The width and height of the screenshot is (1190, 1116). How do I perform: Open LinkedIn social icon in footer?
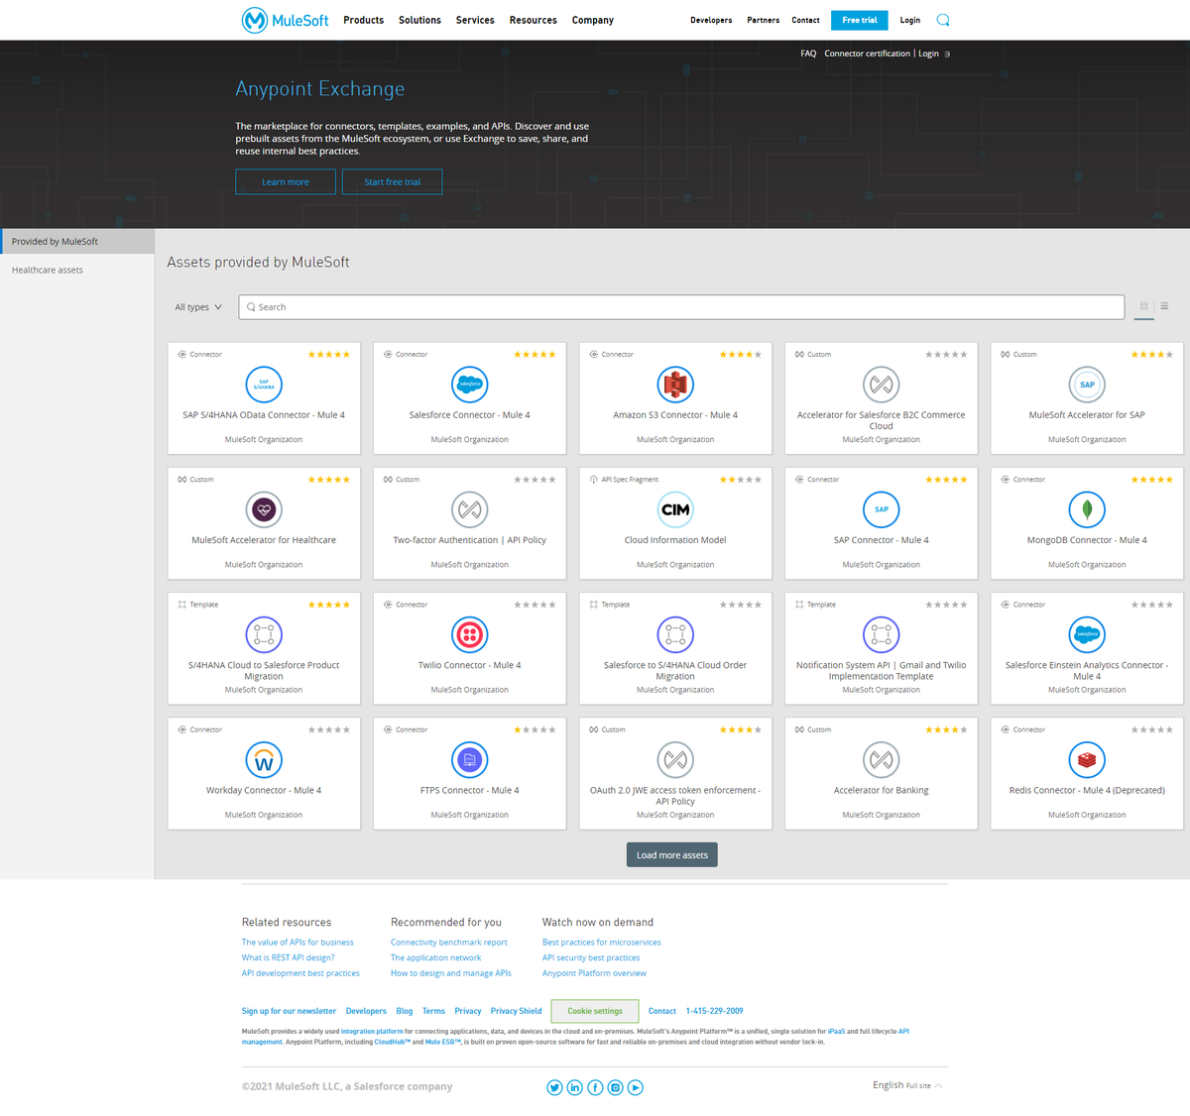click(x=575, y=1087)
